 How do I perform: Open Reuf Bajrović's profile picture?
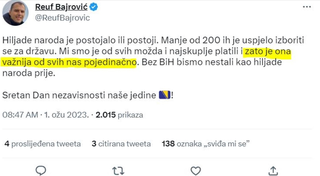tap(15, 13)
